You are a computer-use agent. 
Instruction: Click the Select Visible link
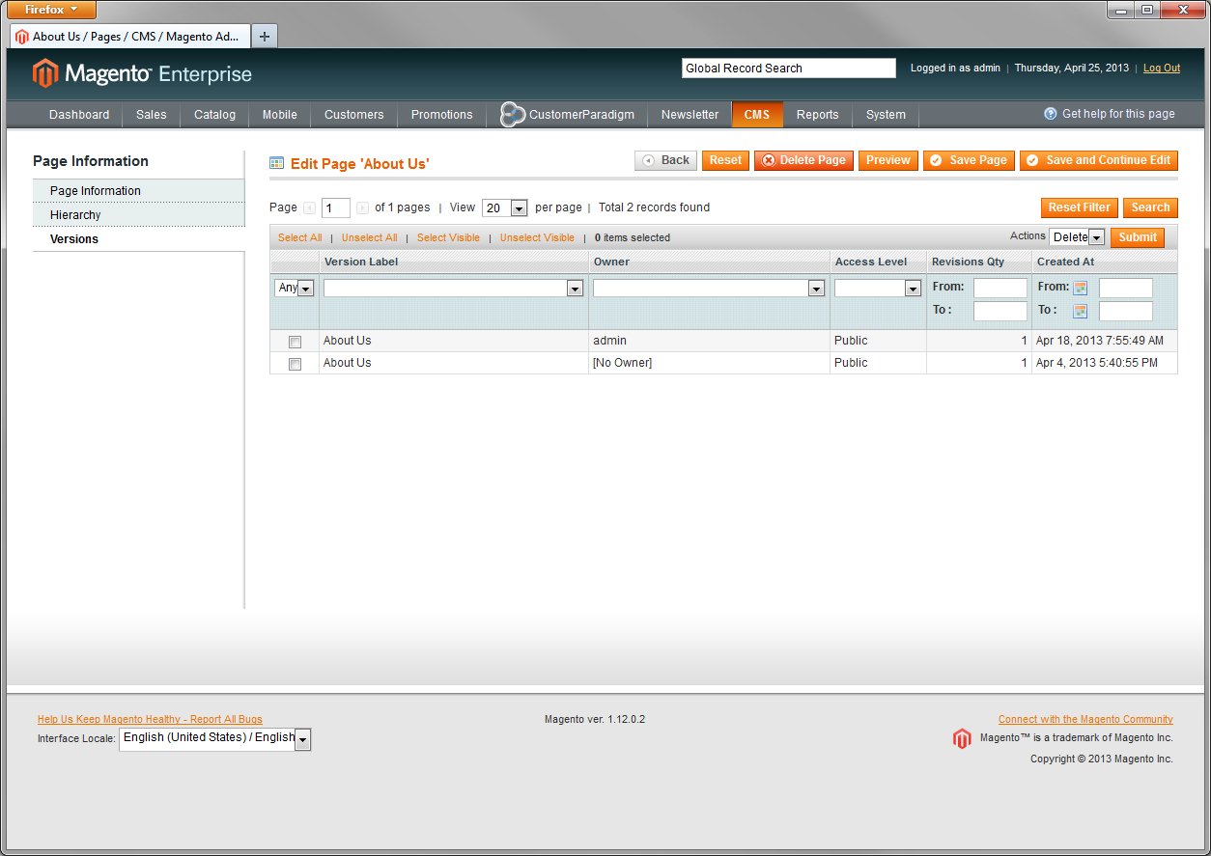[x=448, y=237]
